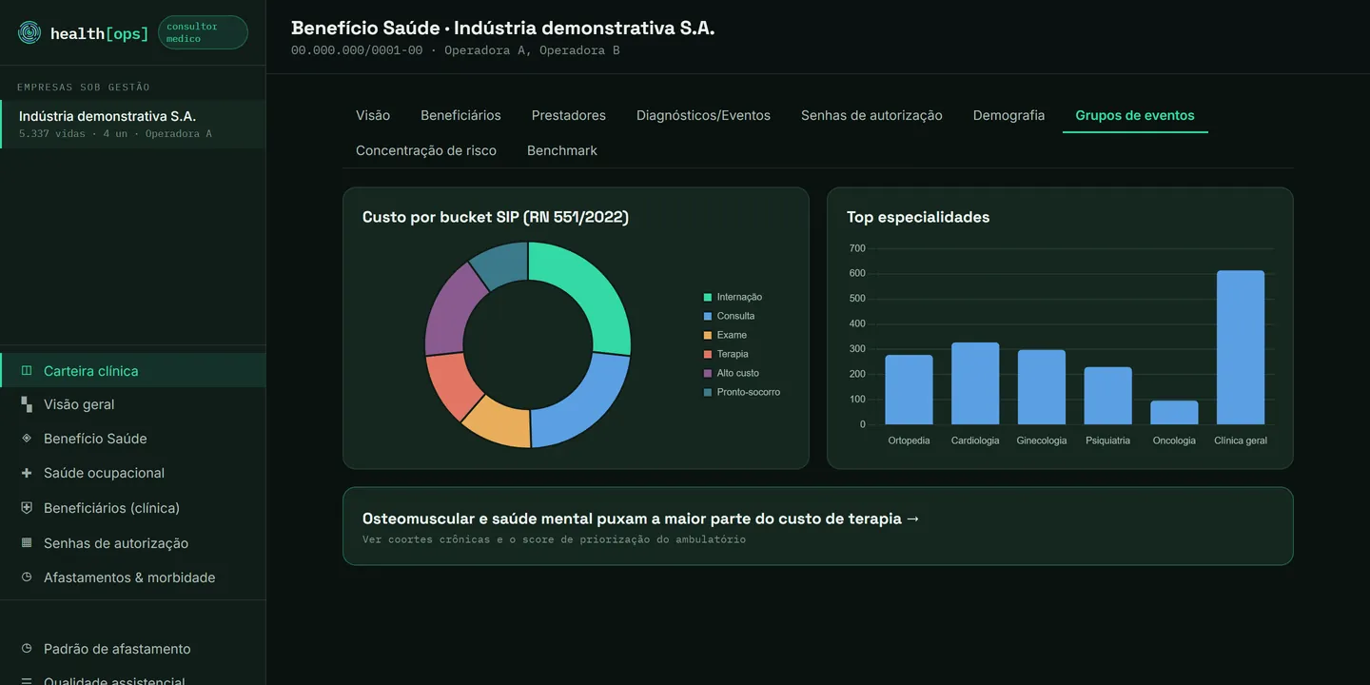The image size is (1370, 685).
Task: Click the Ginecologia bar in the chart
Action: (x=1042, y=387)
